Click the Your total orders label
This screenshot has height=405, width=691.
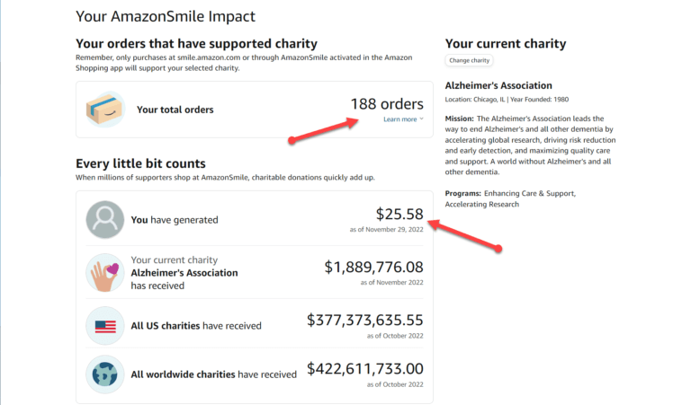point(175,110)
